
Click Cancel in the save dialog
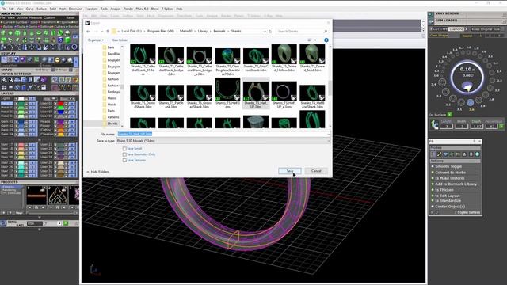coord(316,171)
